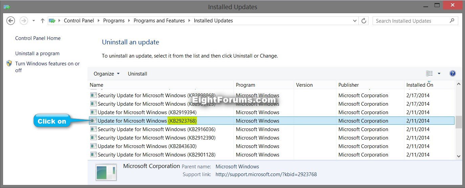Select Update for Microsoft Windows (KB2923768)
Viewport: 465px width, 188px height.
[272, 121]
